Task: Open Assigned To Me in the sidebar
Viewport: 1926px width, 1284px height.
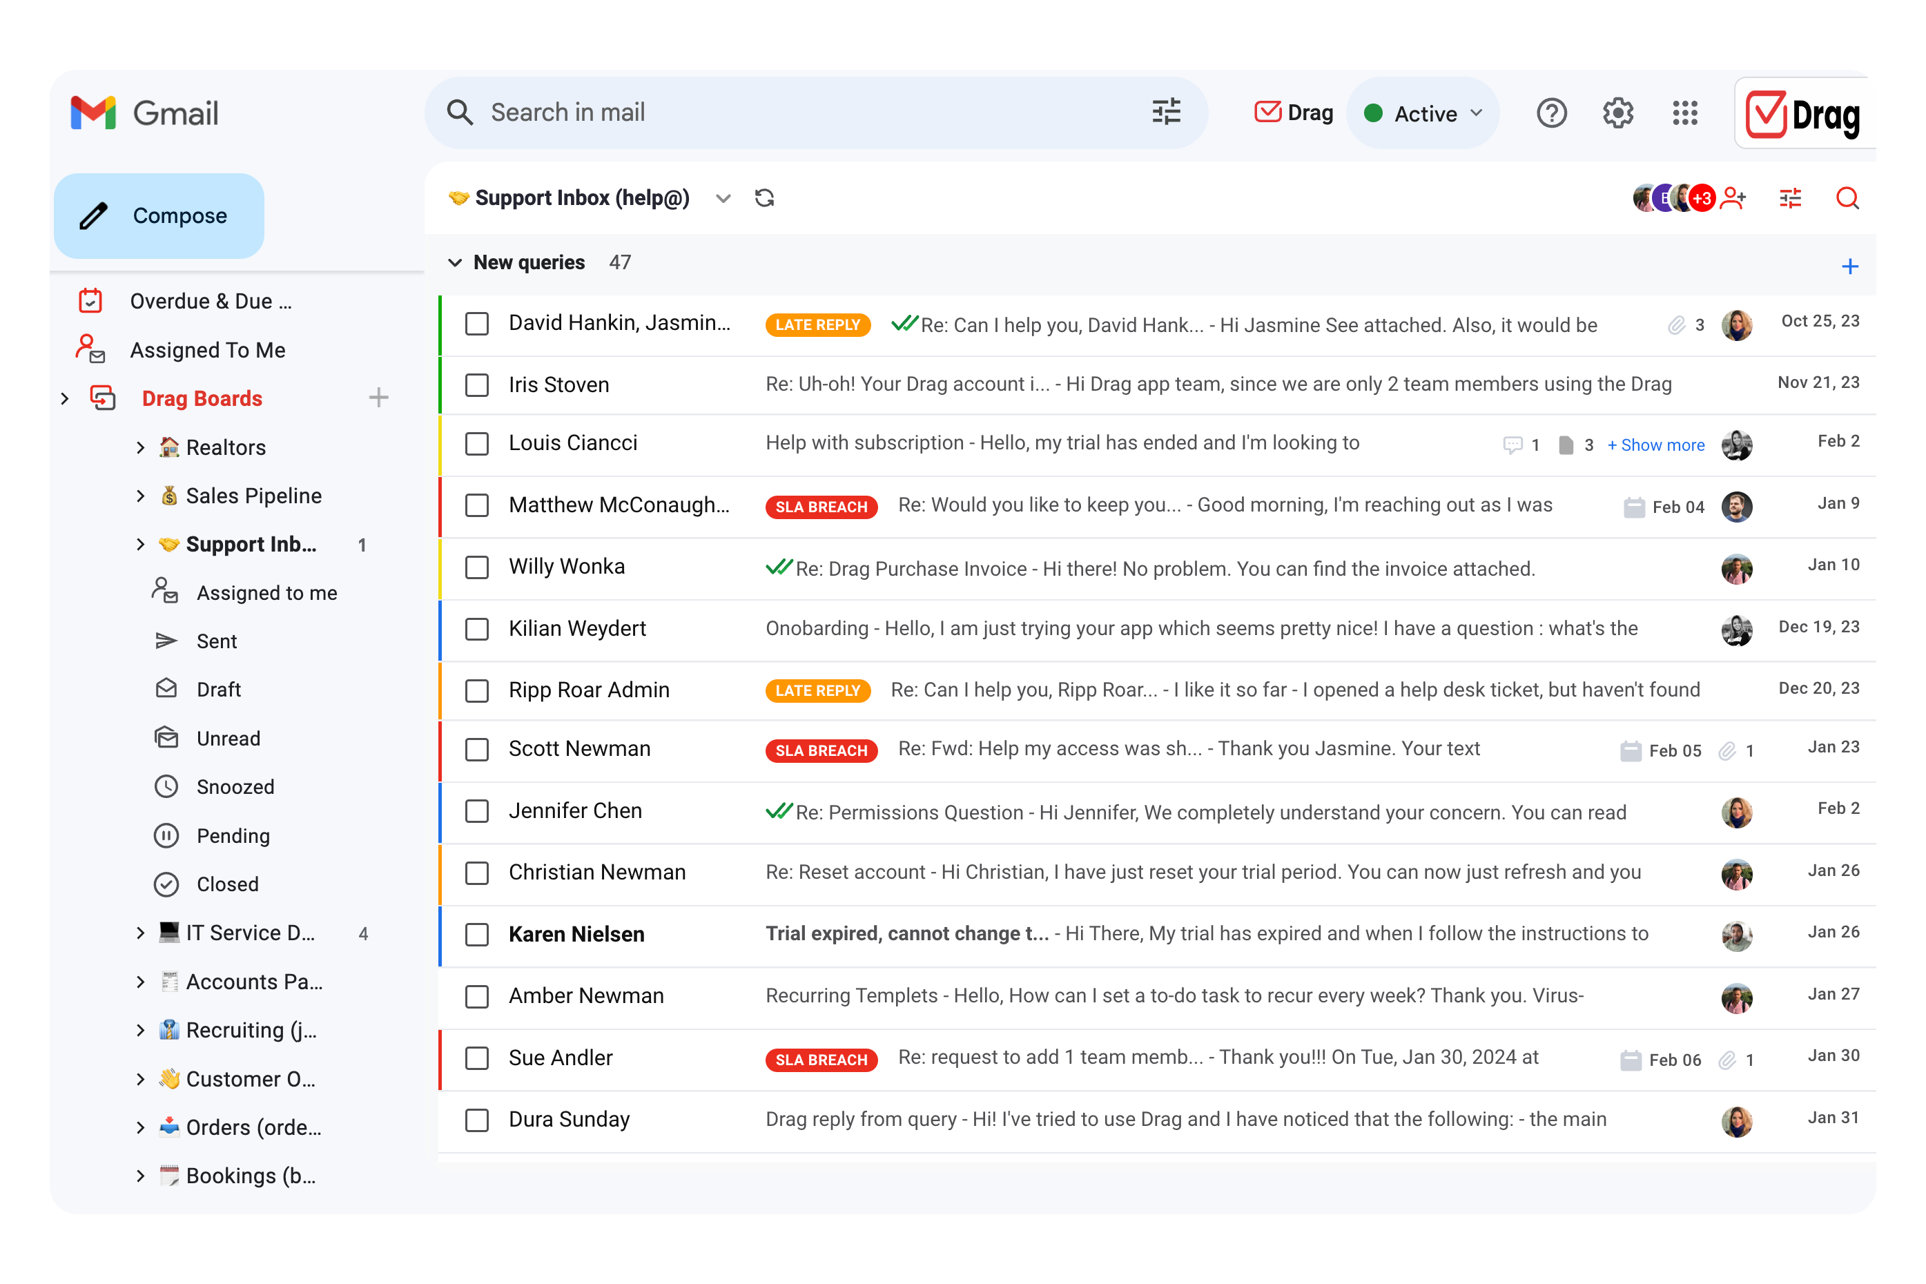Action: 208,350
